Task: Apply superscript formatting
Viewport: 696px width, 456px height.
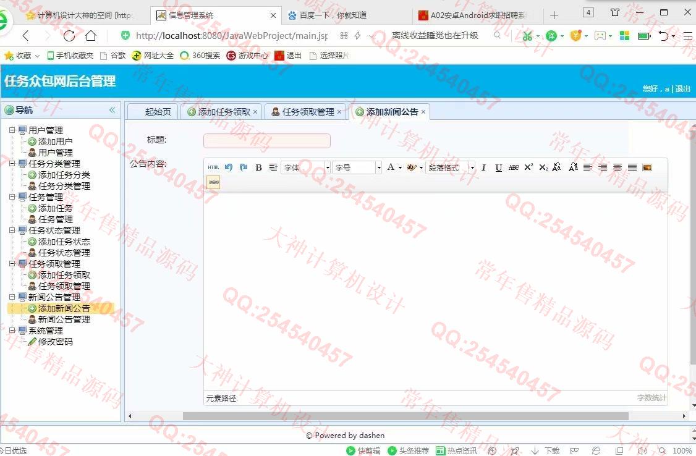Action: coord(528,167)
